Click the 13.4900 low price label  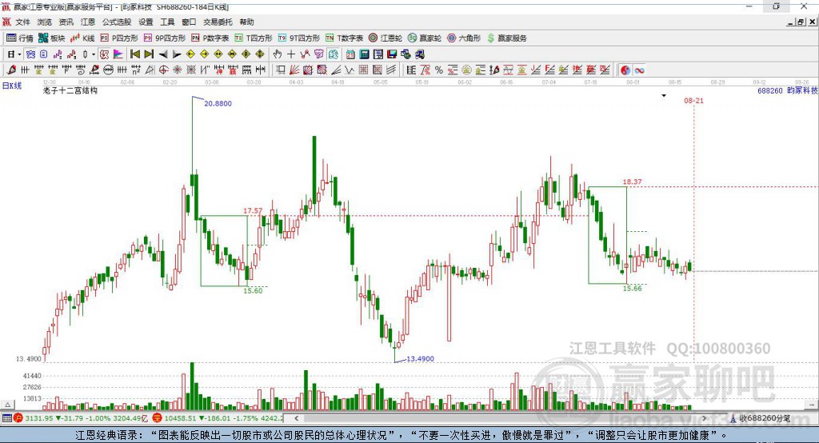[x=421, y=359]
